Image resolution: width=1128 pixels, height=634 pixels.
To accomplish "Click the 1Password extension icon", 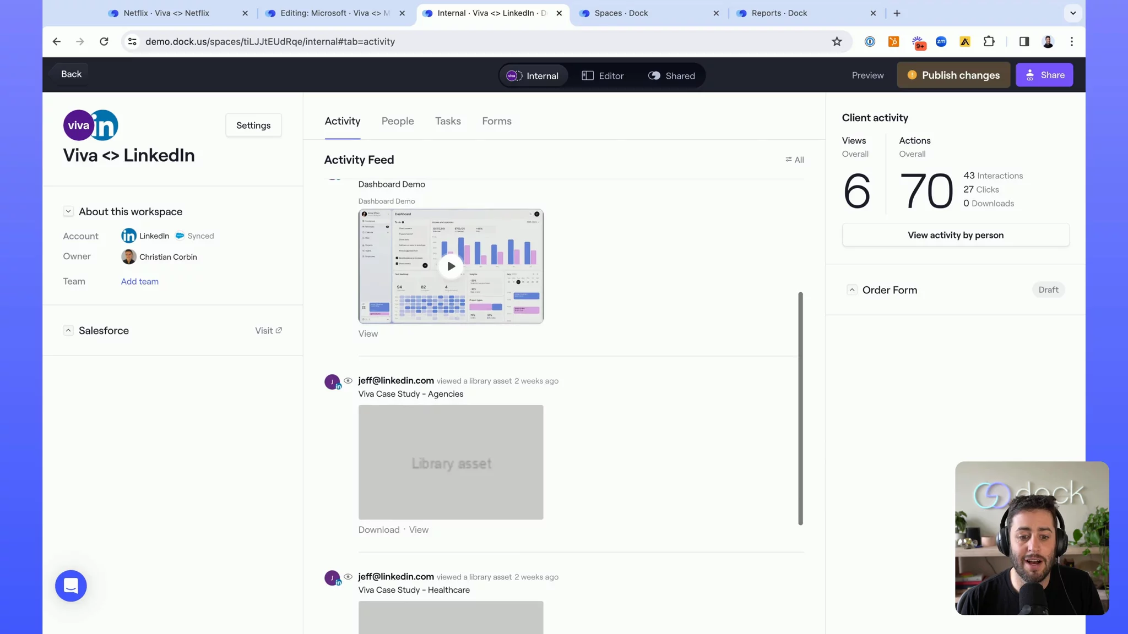I will pos(870,41).
